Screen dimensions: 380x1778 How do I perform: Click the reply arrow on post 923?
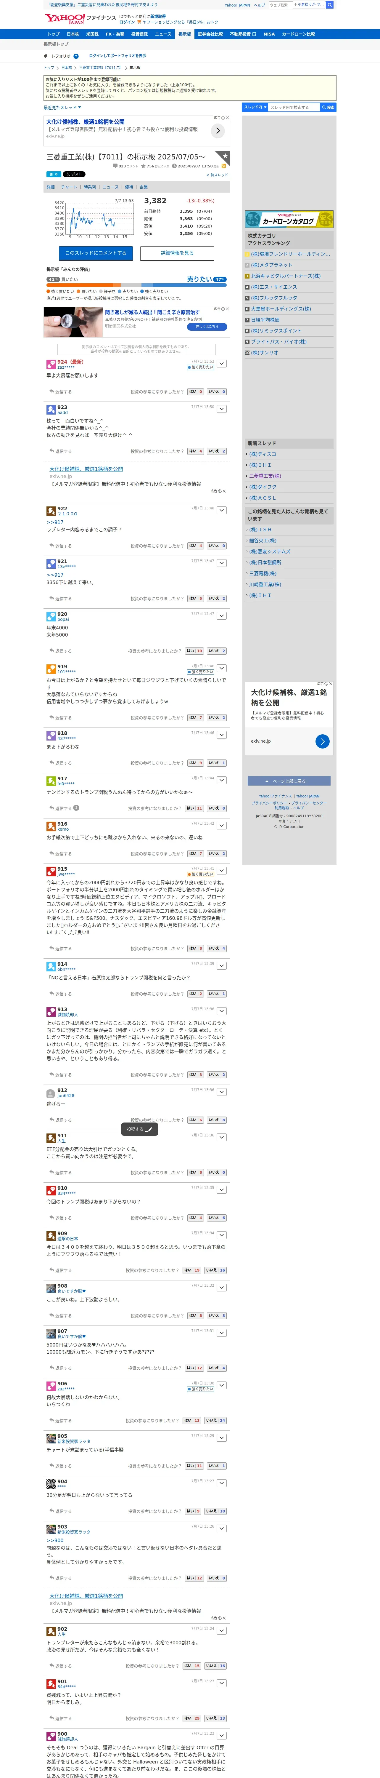point(52,451)
